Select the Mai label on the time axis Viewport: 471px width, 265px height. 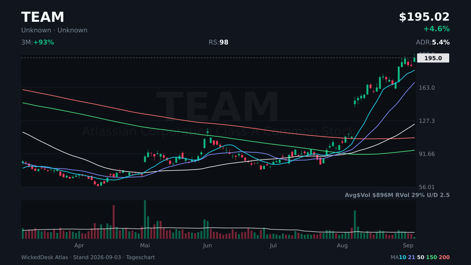(145, 246)
